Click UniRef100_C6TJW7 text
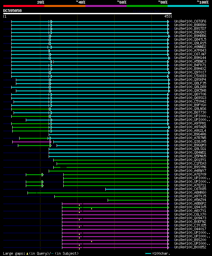The height and width of the screenshot is (256, 212). tap(190, 54)
